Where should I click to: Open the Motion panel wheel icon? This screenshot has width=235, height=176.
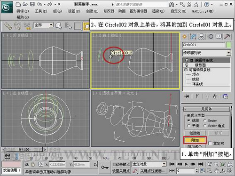tap(211, 37)
